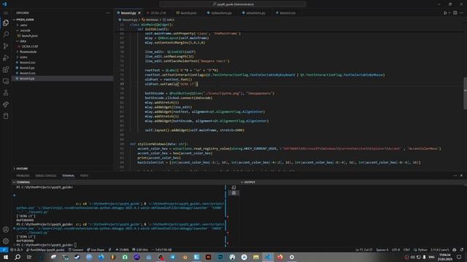467x262 pixels.
Task: Select the second terminal instance icon
Action: (x=233, y=193)
